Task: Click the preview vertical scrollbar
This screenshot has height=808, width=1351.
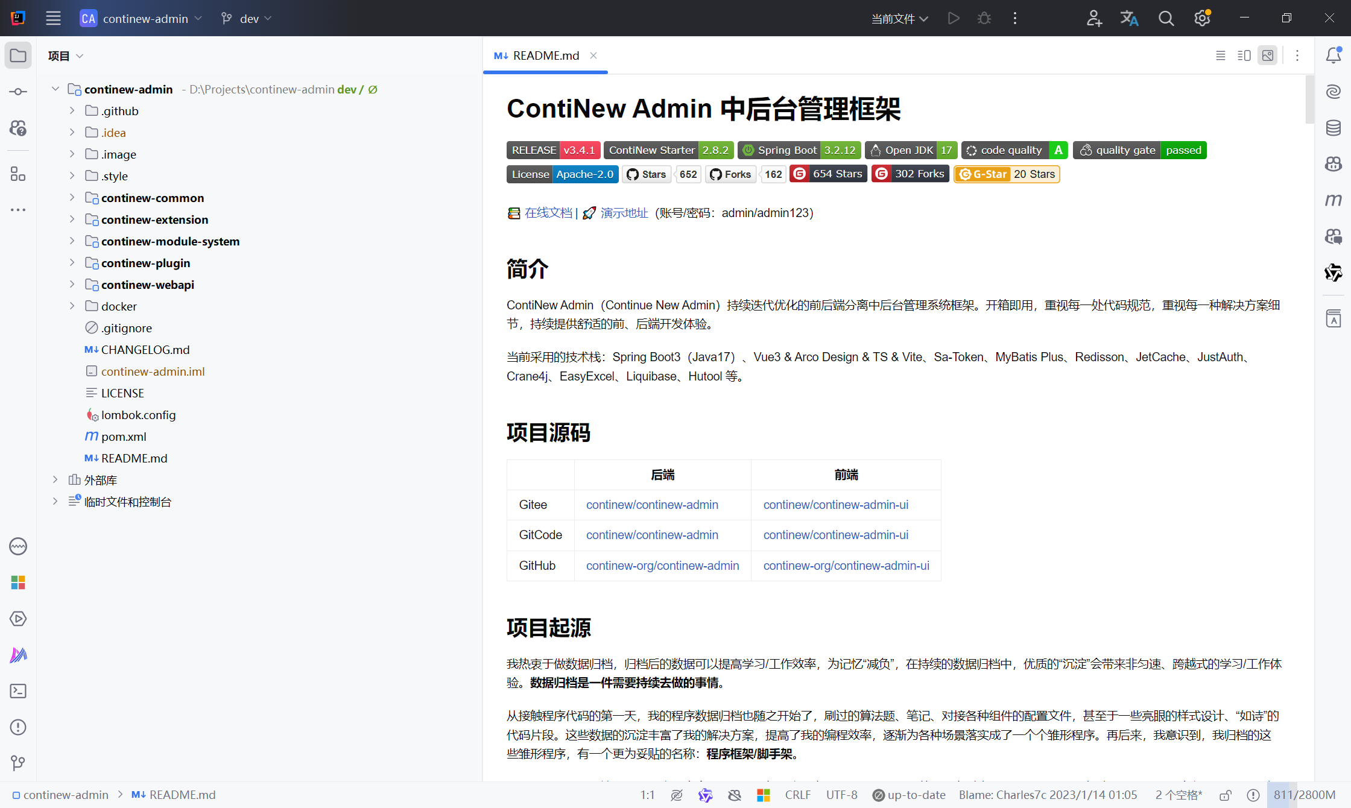Action: coord(1309,99)
